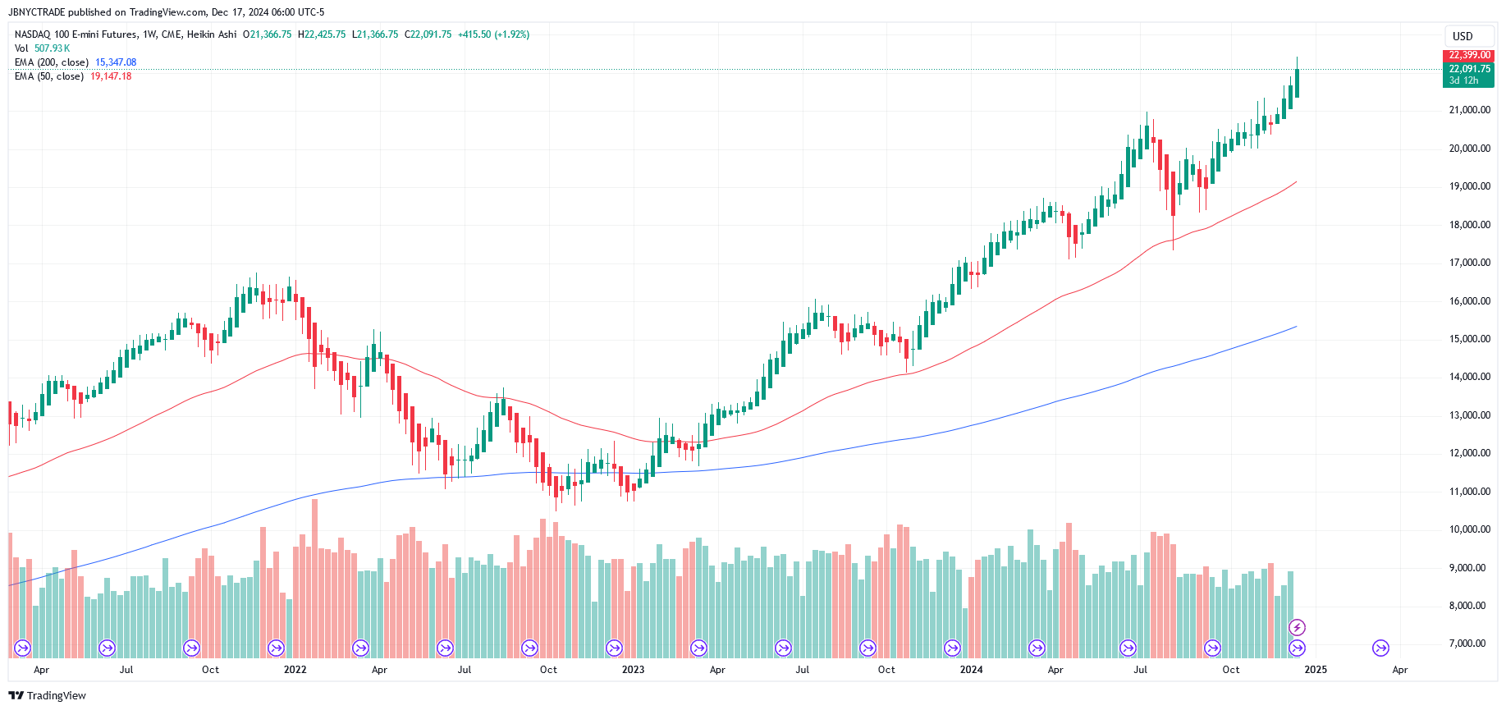Click the blue EMA 200 value 15,347.08
The image size is (1506, 710).
tap(116, 62)
